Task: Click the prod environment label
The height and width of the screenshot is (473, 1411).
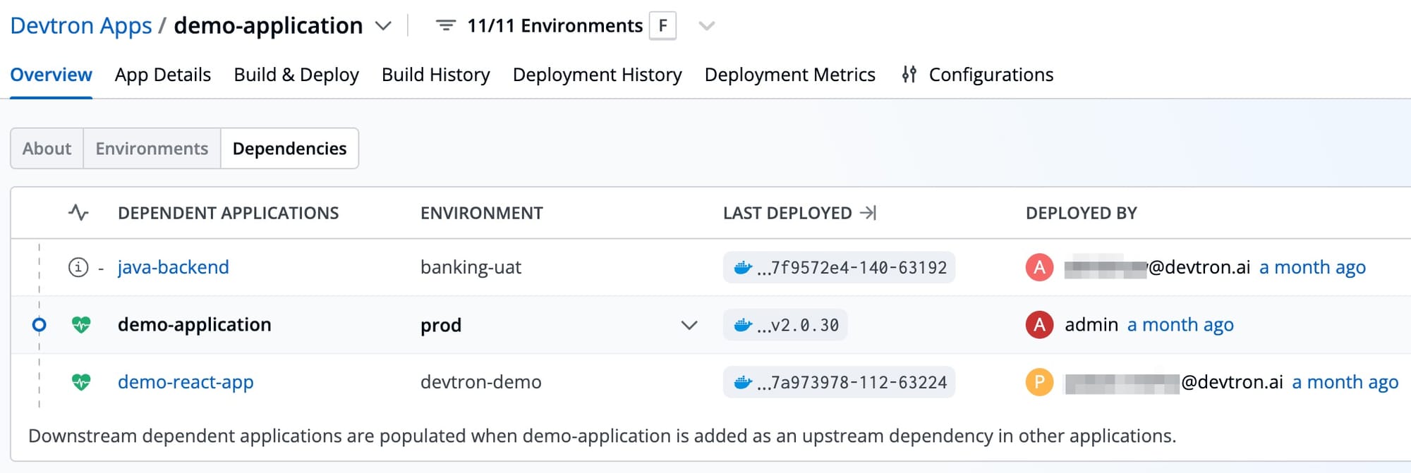Action: [x=441, y=325]
